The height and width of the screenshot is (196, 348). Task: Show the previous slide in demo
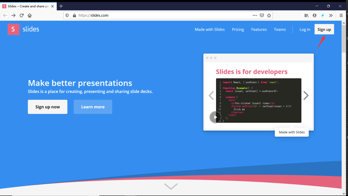(x=211, y=95)
